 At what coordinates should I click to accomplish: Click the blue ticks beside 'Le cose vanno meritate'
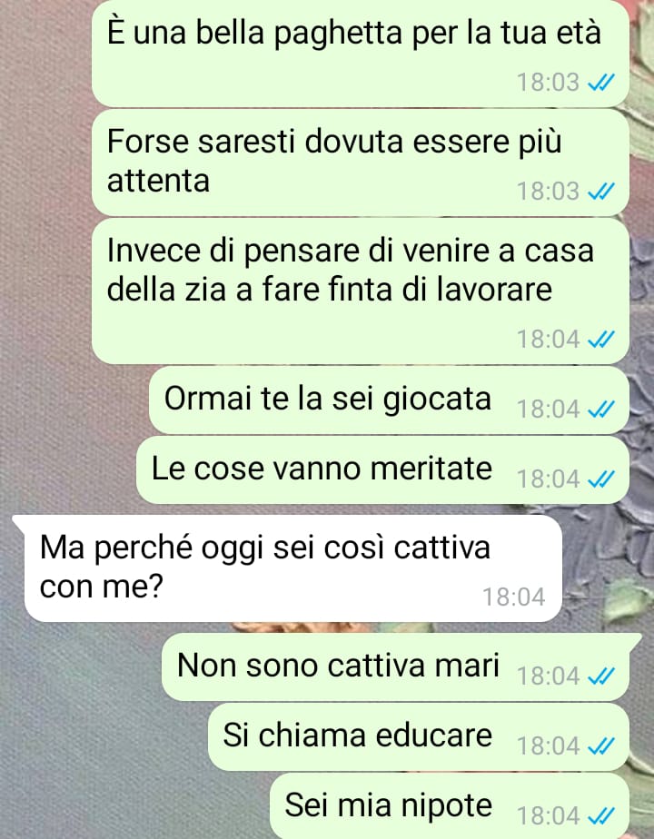pyautogui.click(x=601, y=479)
